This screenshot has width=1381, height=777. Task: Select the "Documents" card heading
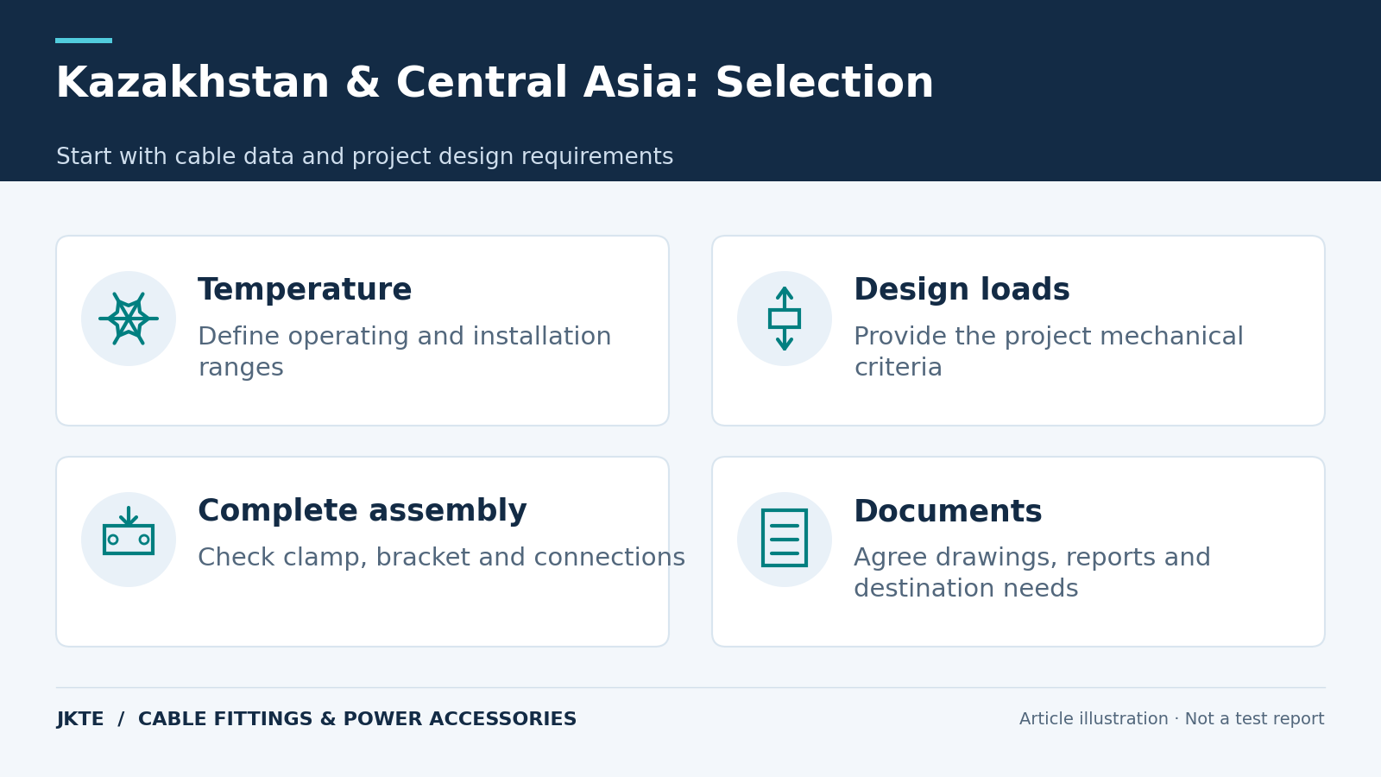click(948, 511)
